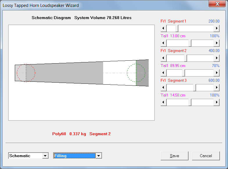
Task: Click the Tal1 13.00 cm slider thumb
Action: 190,43
